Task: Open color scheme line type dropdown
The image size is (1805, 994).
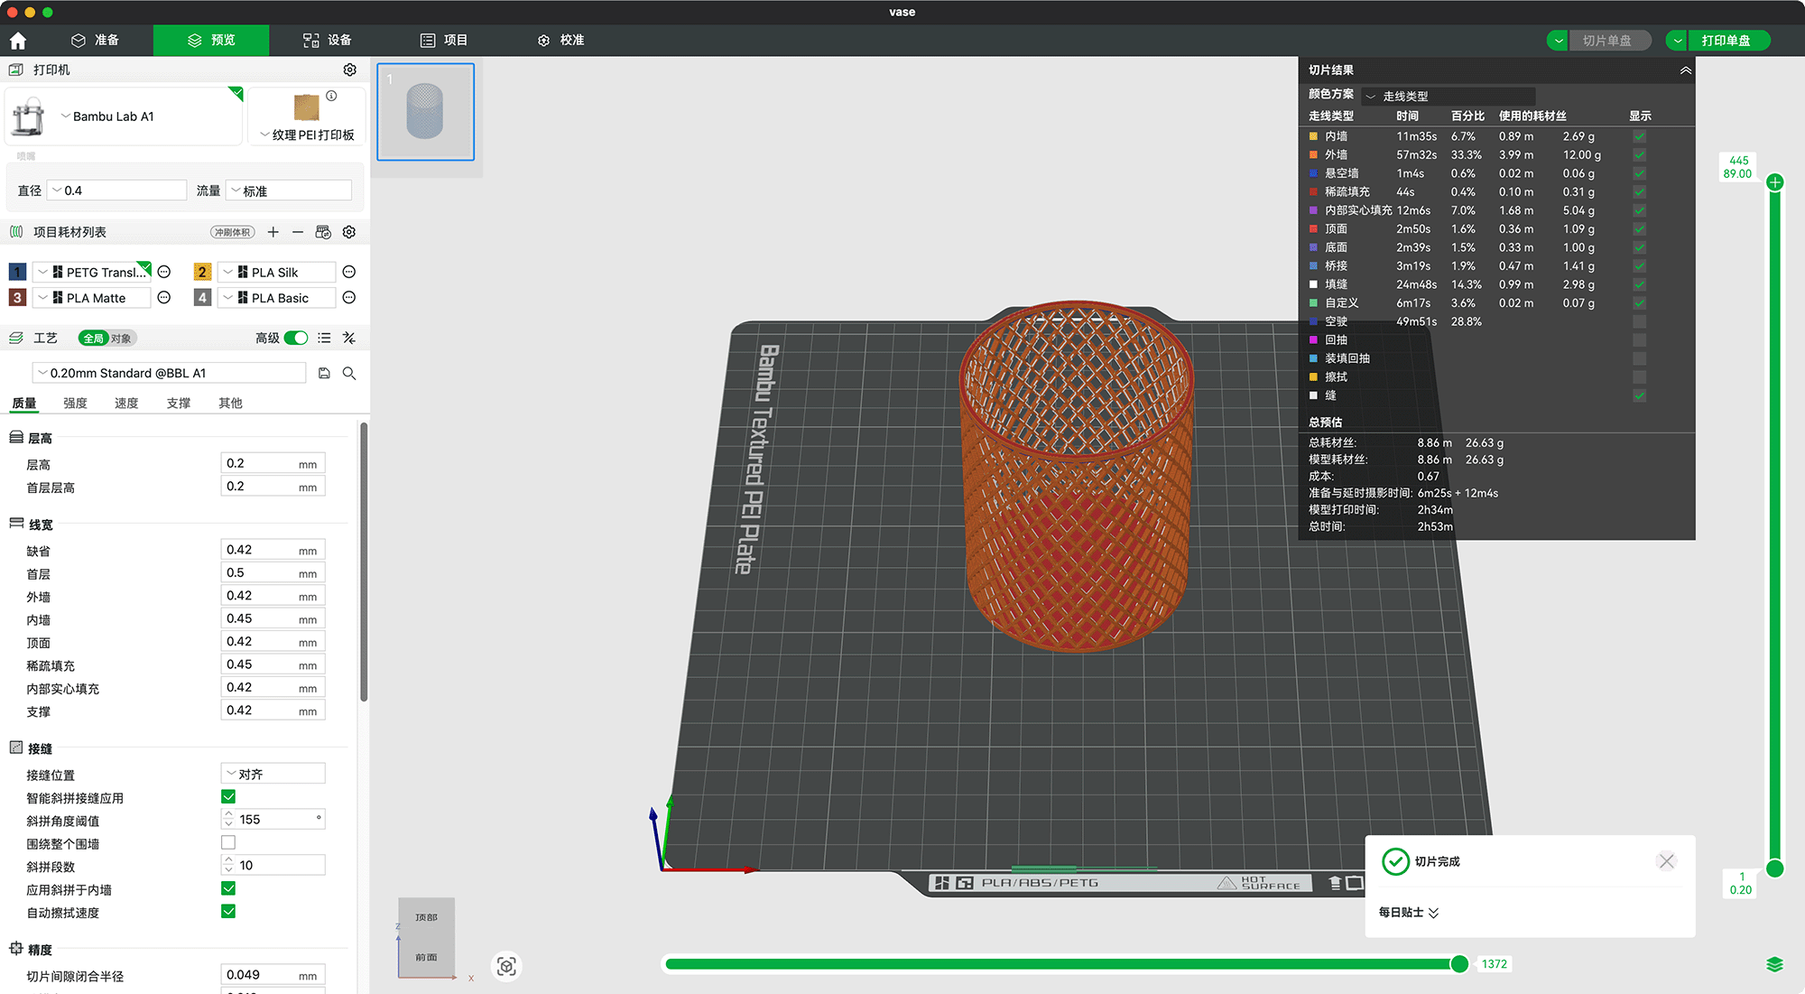Action: point(1449,95)
